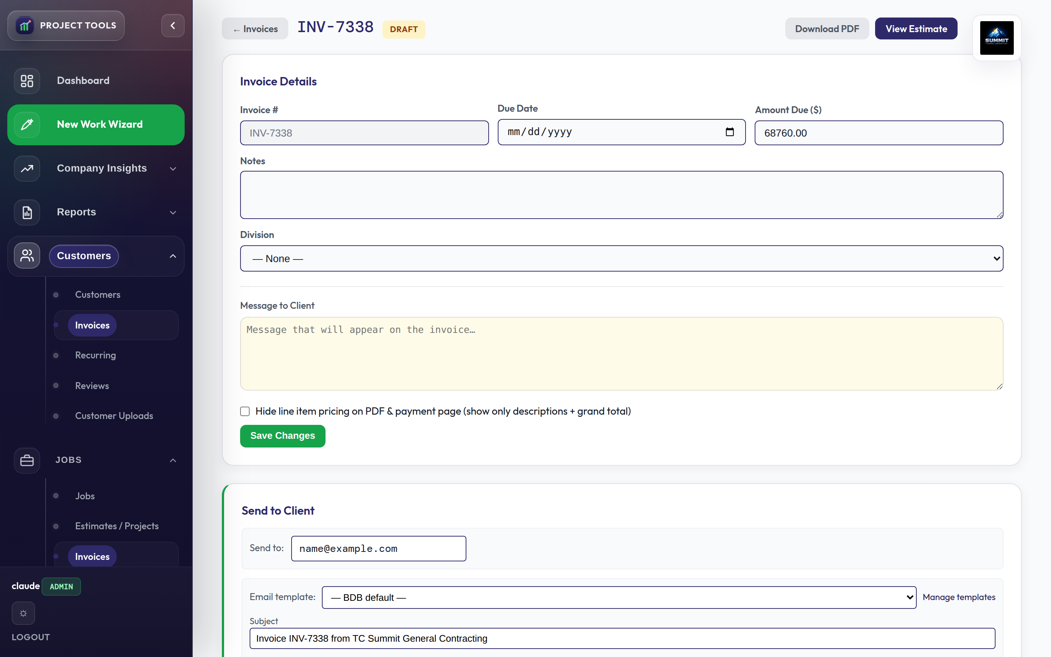Click the DRAFT status badge
This screenshot has width=1051, height=657.
[404, 29]
